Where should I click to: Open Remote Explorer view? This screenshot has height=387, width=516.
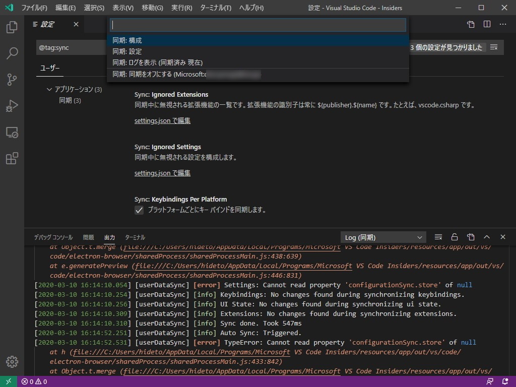[x=12, y=133]
